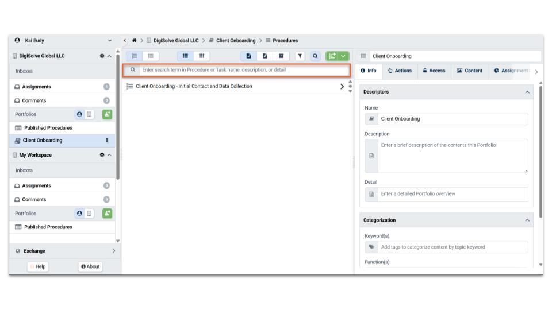552x310 pixels.
Task: Show draft procedures edit-document filter
Action: [x=264, y=56]
